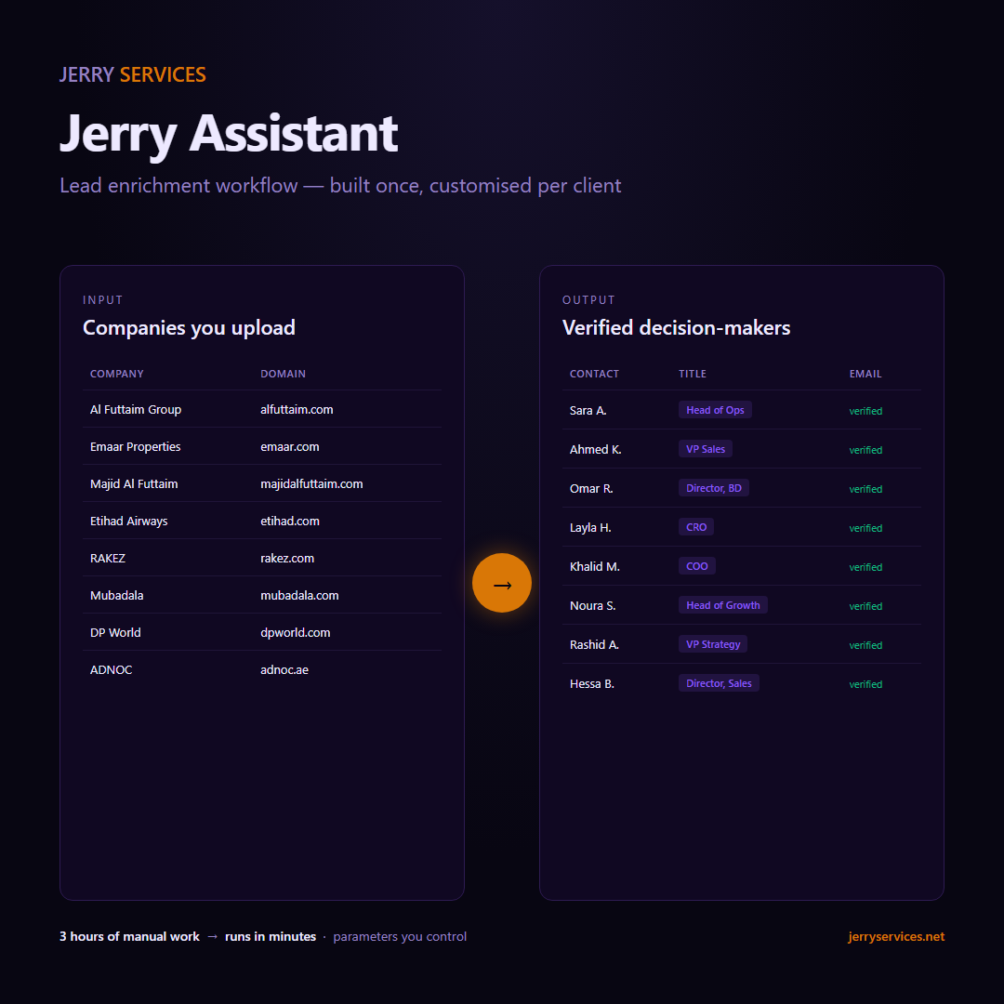Screen dimensions: 1004x1004
Task: Open the jerryservices.net link
Action: [896, 936]
